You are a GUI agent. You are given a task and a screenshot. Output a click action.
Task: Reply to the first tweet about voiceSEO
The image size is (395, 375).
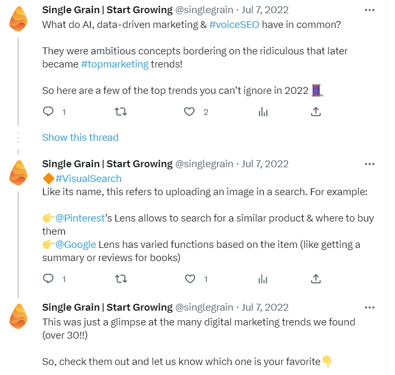49,112
